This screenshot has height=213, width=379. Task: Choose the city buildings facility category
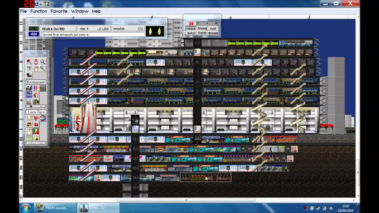tap(36, 101)
